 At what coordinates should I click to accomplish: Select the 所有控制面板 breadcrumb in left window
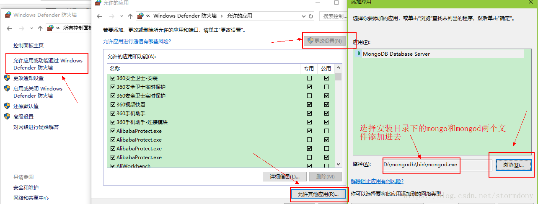(x=77, y=28)
